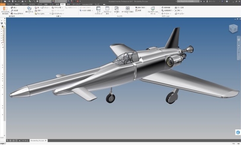Toggle Shadows display option

(x=37, y=8)
